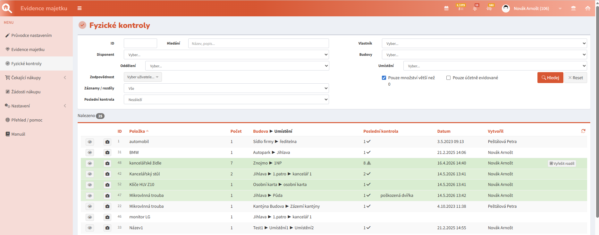Open the Poslední kontrola dropdown
This screenshot has height=235, width=599.
coord(226,99)
